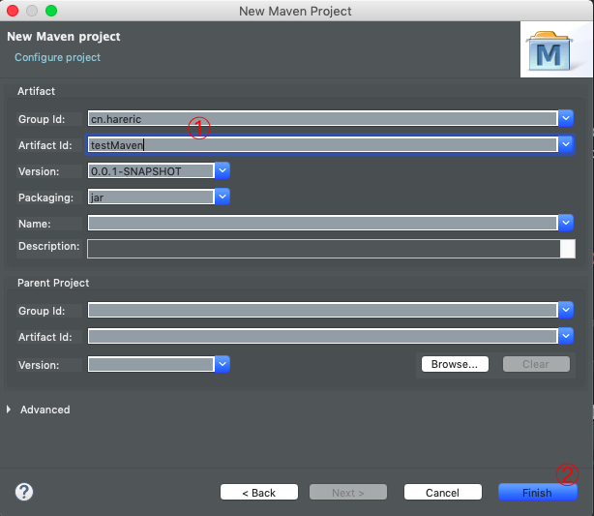
Task: Click the Packaging field showing jar
Action: (x=151, y=197)
